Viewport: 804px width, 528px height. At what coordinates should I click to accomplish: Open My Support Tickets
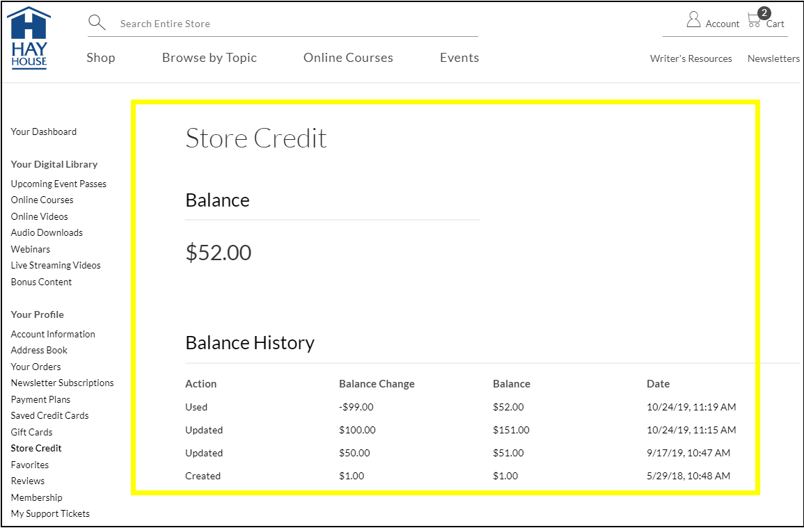coord(50,513)
